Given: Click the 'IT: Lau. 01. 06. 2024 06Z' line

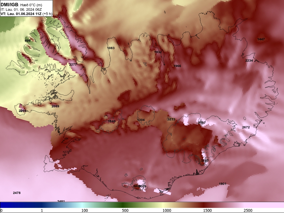Looking at the screenshot, I should tap(21, 10).
